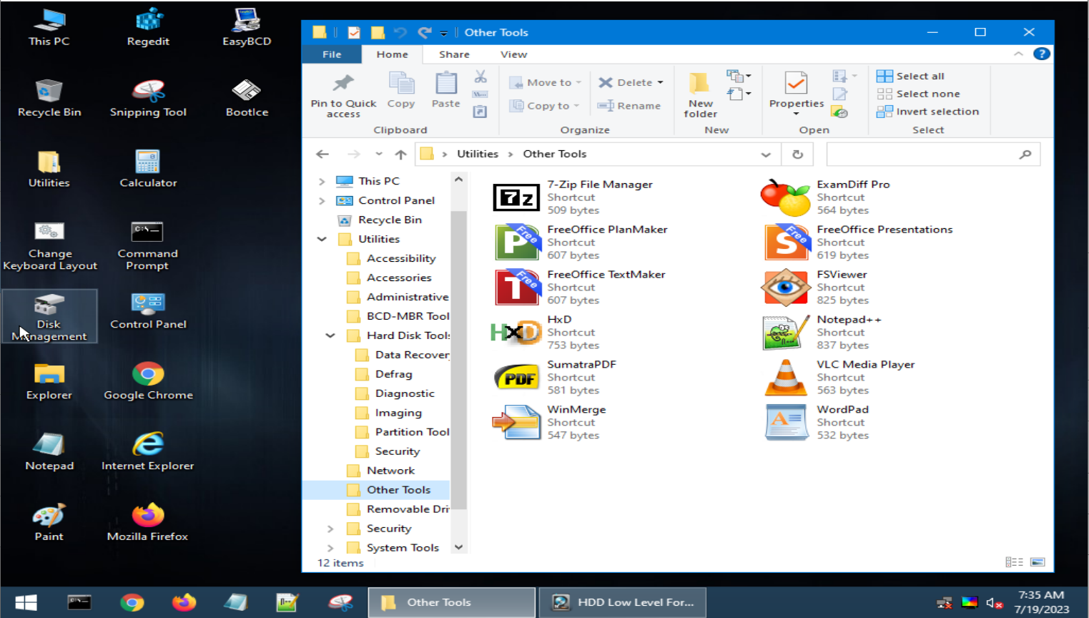Viewport: 1089px width, 618px height.
Task: Switch to HDD Low Level Format taskbar window
Action: click(622, 602)
